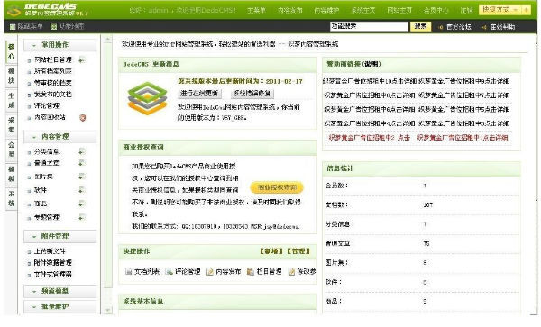Viewport: 541px width, 327px height.
Task: Click the sidebar scrollbar down arrow
Action: click(x=107, y=310)
